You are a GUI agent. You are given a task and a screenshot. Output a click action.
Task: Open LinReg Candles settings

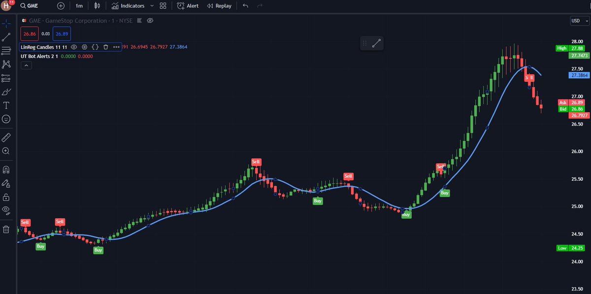pos(84,47)
